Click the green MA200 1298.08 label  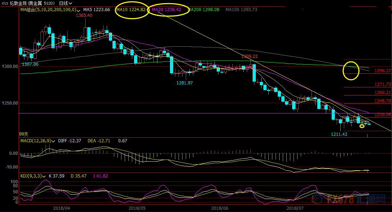pyautogui.click(x=203, y=10)
